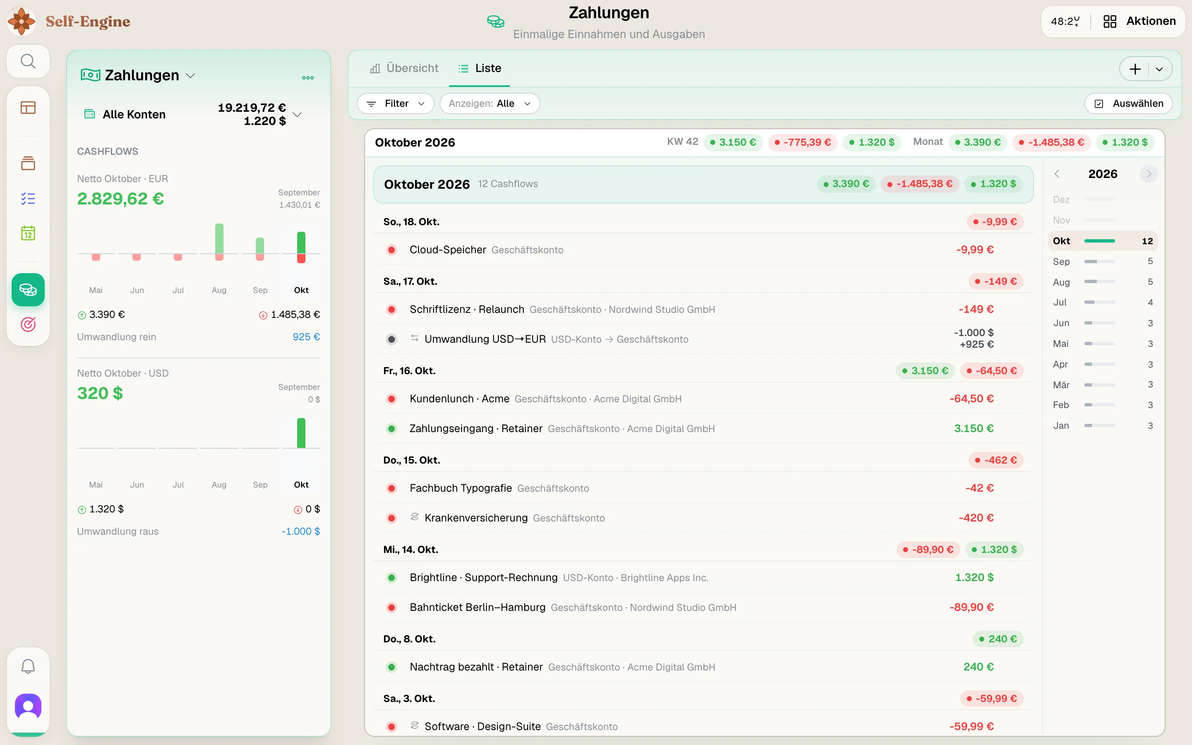
Task: Open the user profile avatar
Action: (28, 707)
